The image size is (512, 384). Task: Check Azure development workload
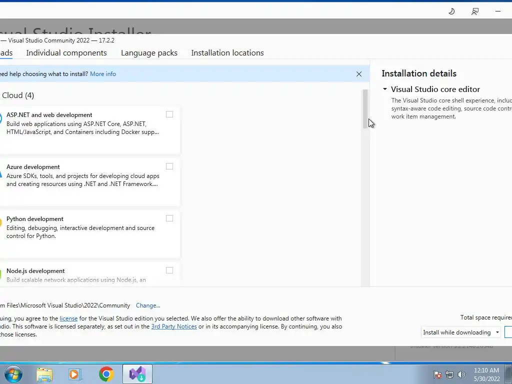(169, 166)
